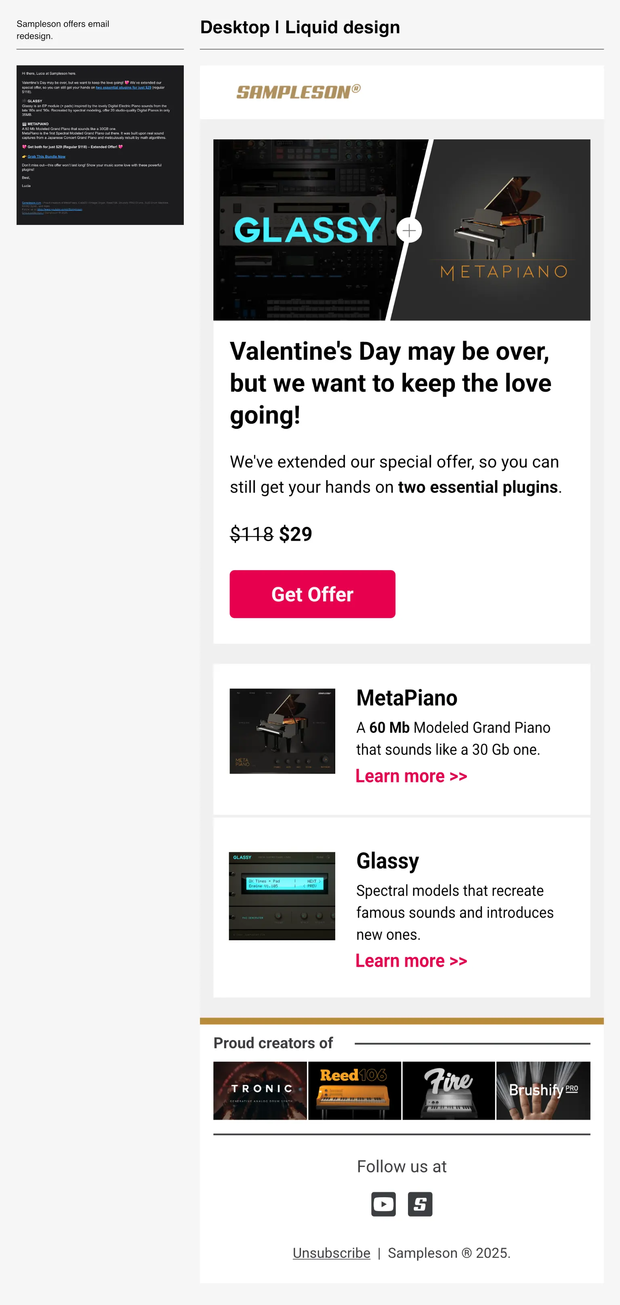Follow the MetaPiano Learn more link

(411, 776)
